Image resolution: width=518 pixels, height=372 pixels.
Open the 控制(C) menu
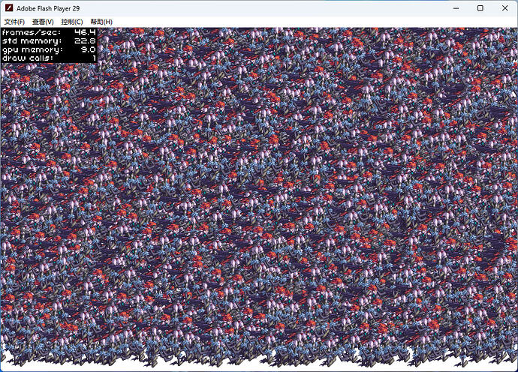[72, 22]
